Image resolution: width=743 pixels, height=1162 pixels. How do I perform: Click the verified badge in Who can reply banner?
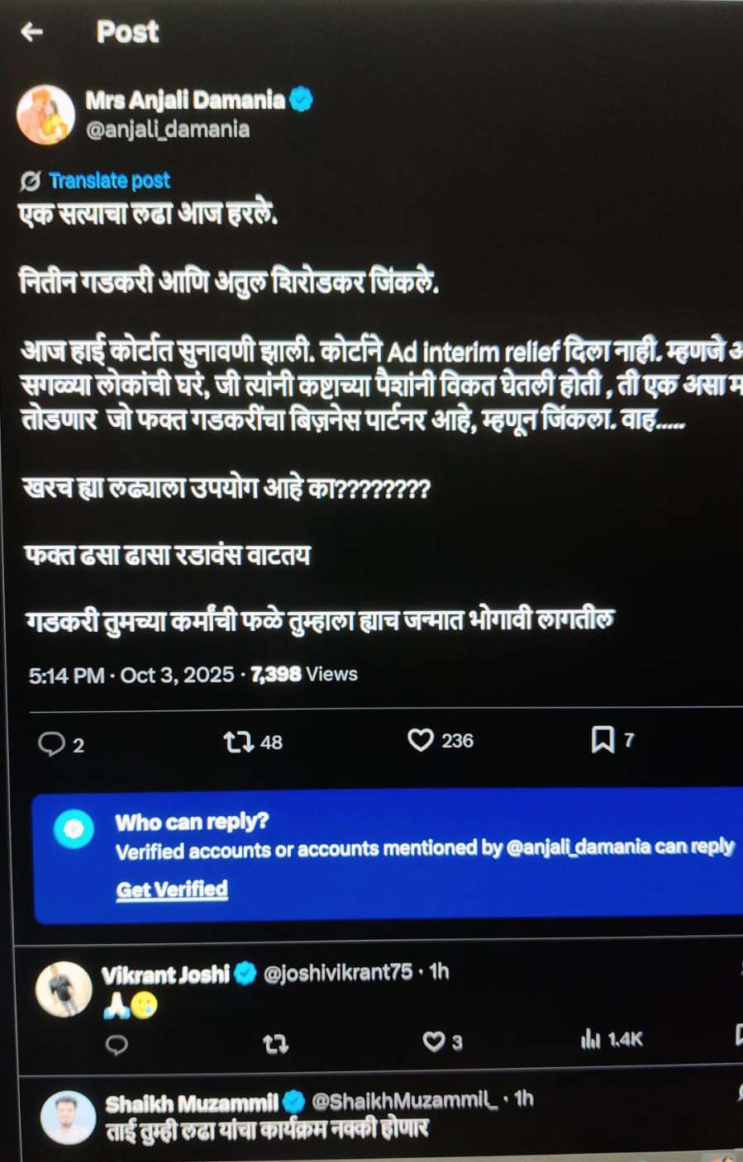point(74,828)
